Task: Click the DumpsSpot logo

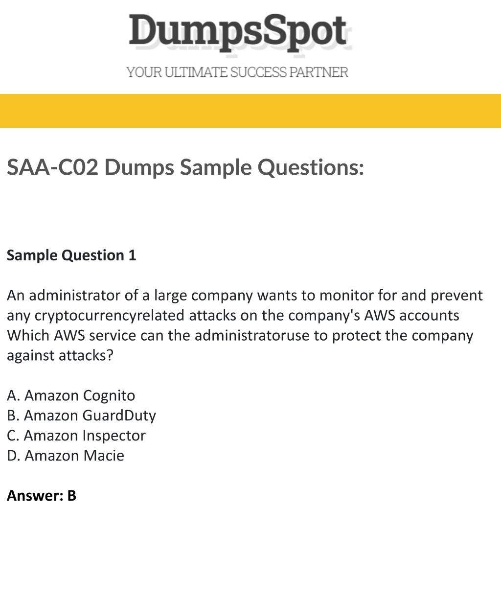Action: pos(238,33)
